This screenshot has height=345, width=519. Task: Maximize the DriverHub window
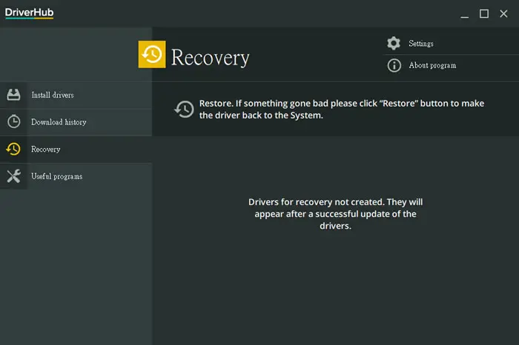point(484,13)
